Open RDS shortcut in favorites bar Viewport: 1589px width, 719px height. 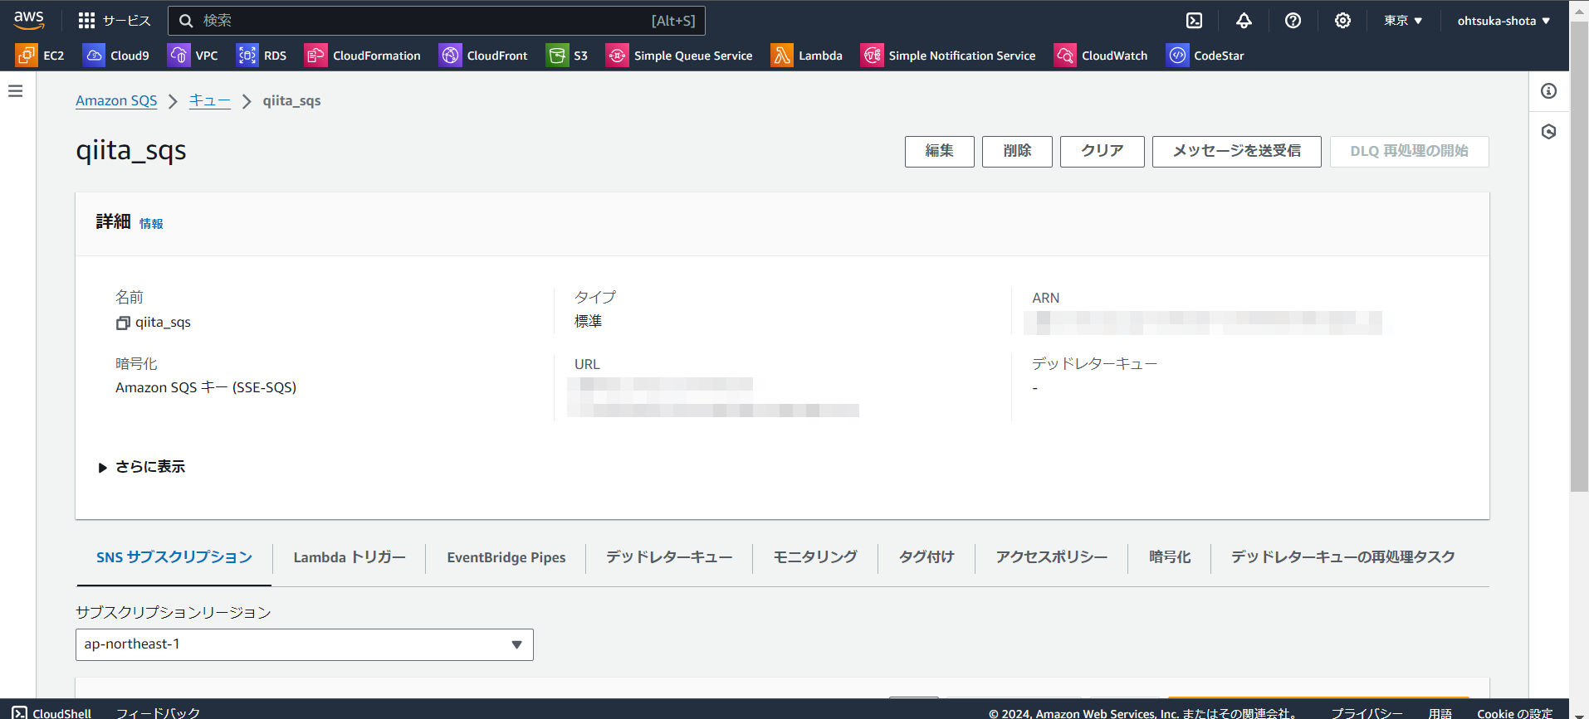coord(262,56)
